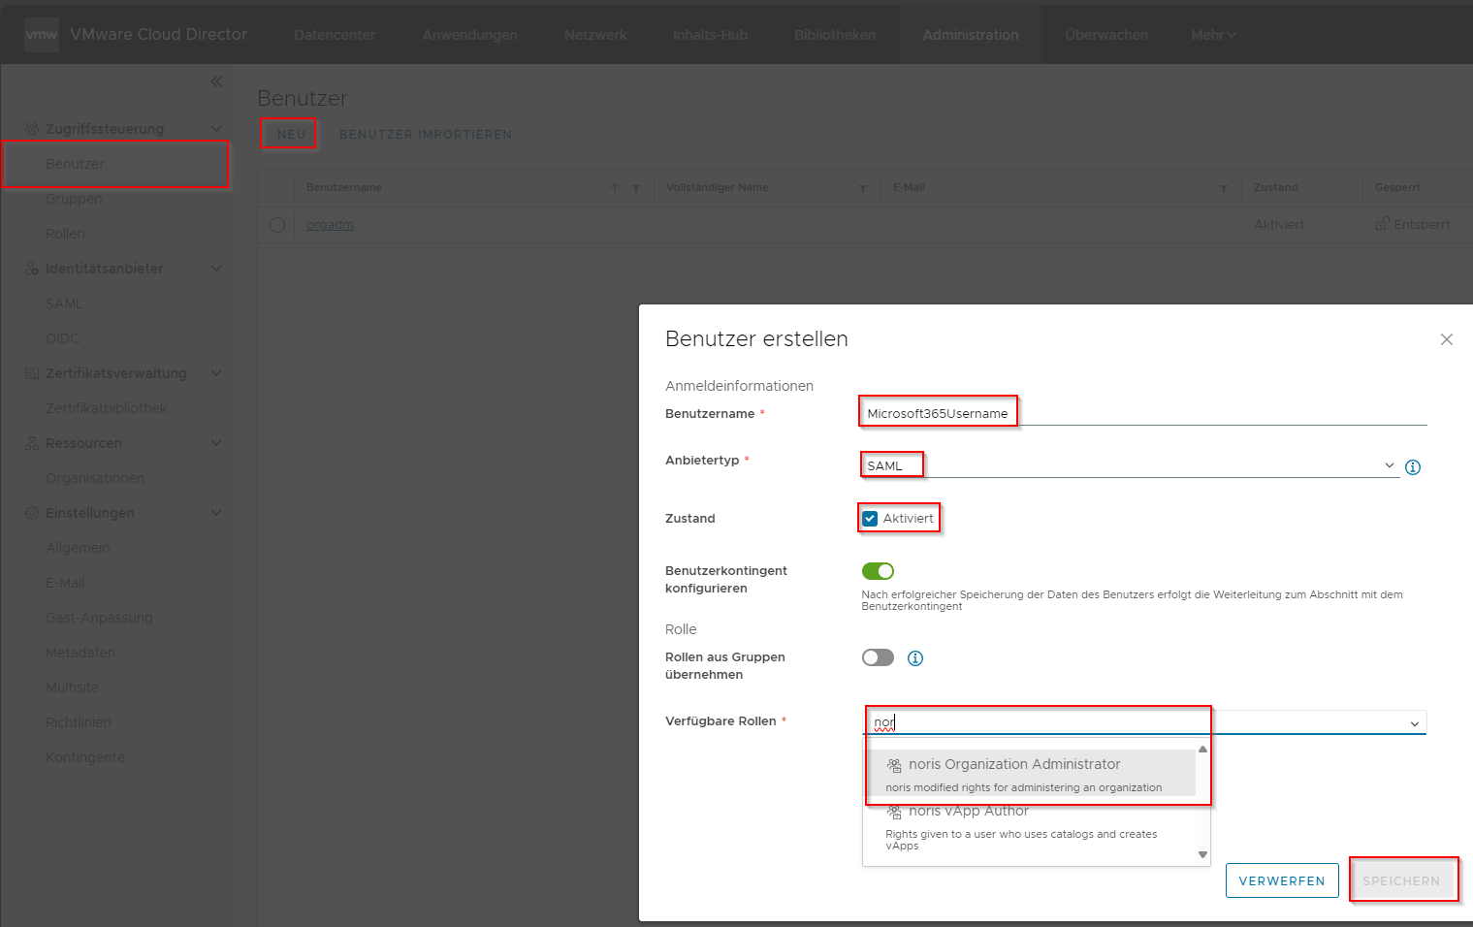1473x927 pixels.
Task: Open info icon next to Anbietertyp
Action: [x=1413, y=467]
